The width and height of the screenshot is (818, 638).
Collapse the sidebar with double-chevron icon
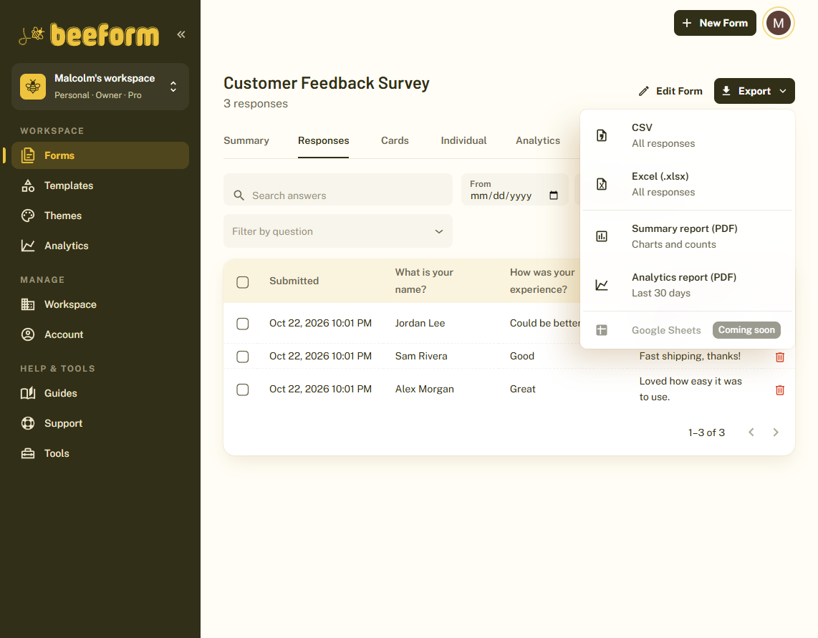[x=181, y=34]
